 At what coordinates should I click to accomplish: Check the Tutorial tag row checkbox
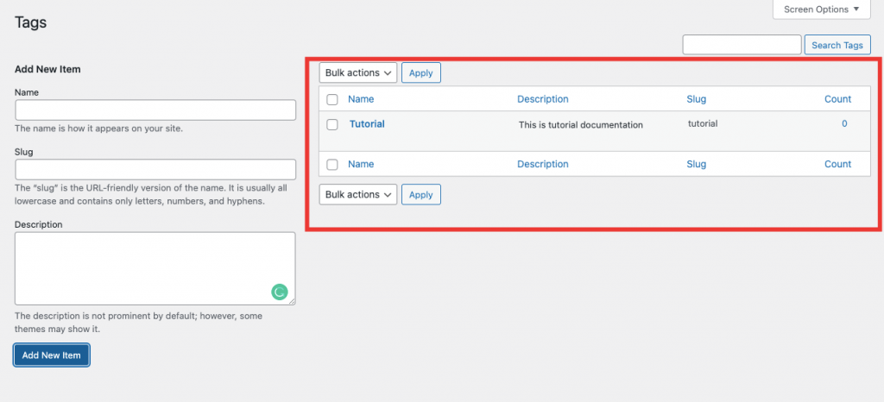332,125
